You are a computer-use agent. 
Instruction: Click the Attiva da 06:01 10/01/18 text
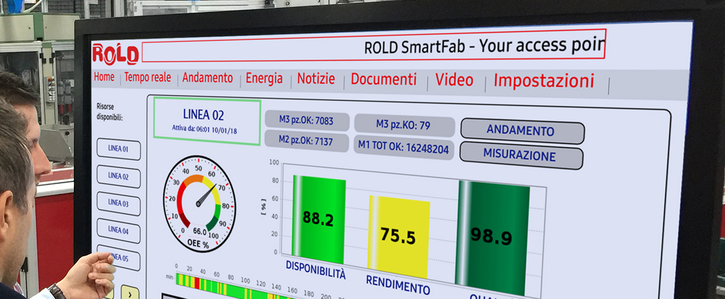click(204, 128)
